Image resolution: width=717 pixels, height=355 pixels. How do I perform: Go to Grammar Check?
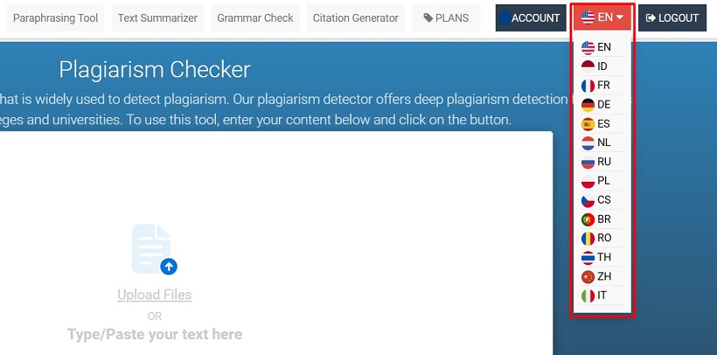coord(255,17)
